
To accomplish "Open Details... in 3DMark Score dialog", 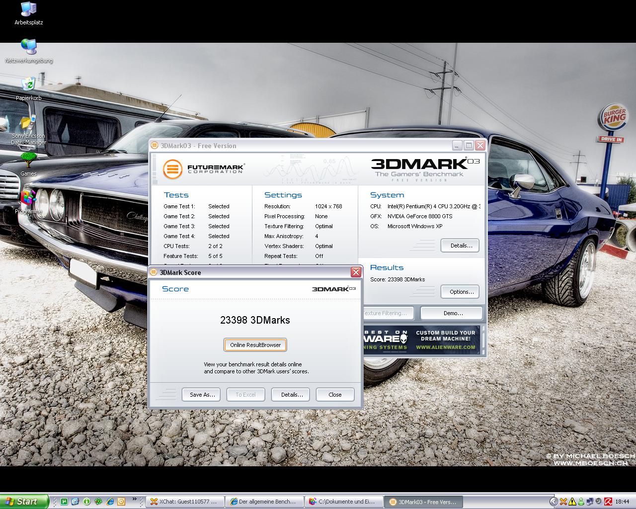I will [x=291, y=395].
